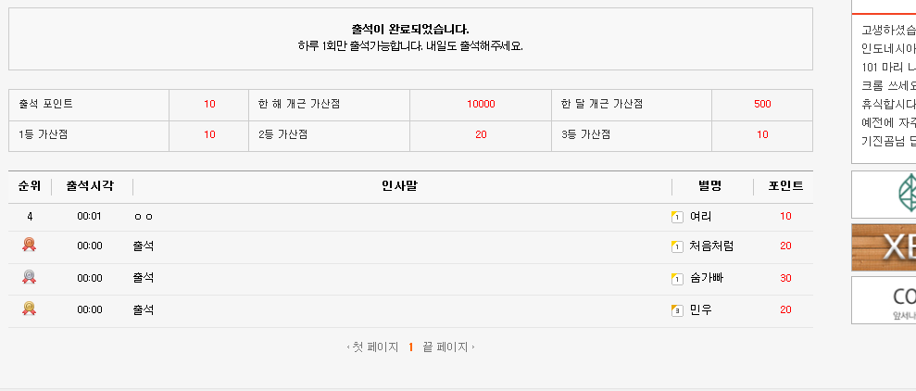Open sidebar post starting with 101 마리
The image size is (916, 391).
(x=888, y=67)
